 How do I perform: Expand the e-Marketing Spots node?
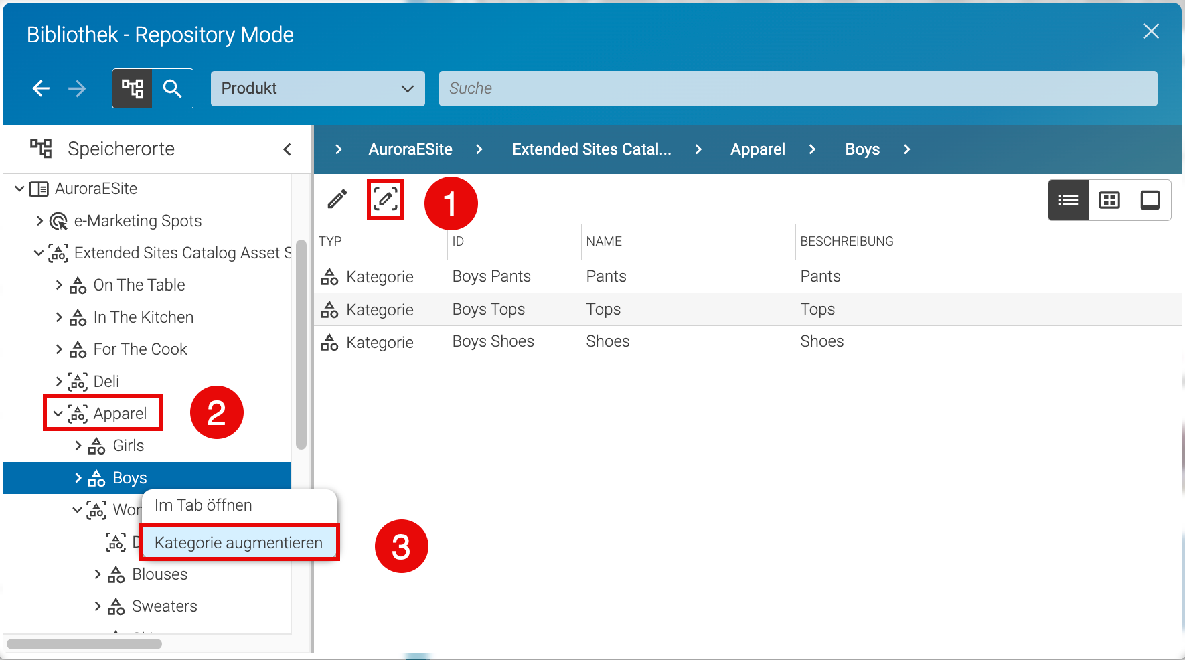39,221
